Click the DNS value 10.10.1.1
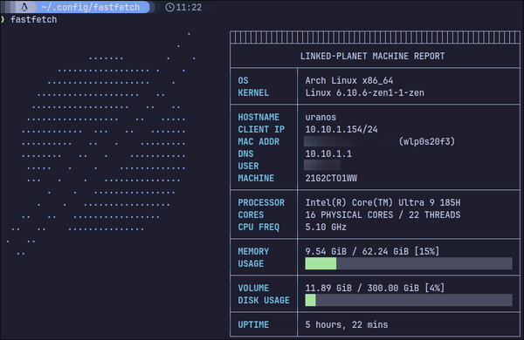 pos(328,153)
